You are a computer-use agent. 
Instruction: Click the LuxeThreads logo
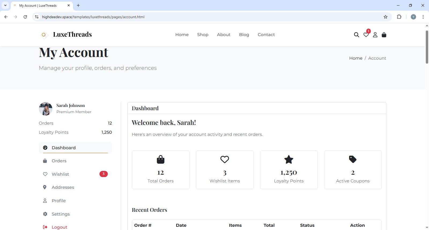[66, 34]
